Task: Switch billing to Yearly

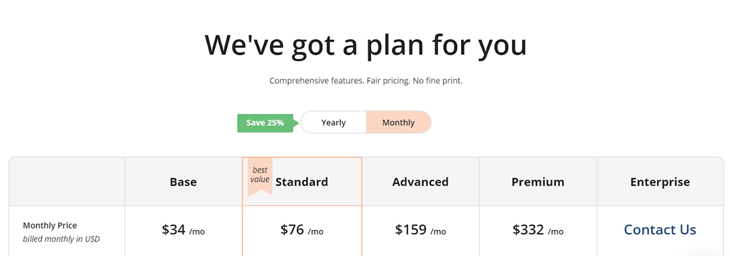Action: coord(333,123)
